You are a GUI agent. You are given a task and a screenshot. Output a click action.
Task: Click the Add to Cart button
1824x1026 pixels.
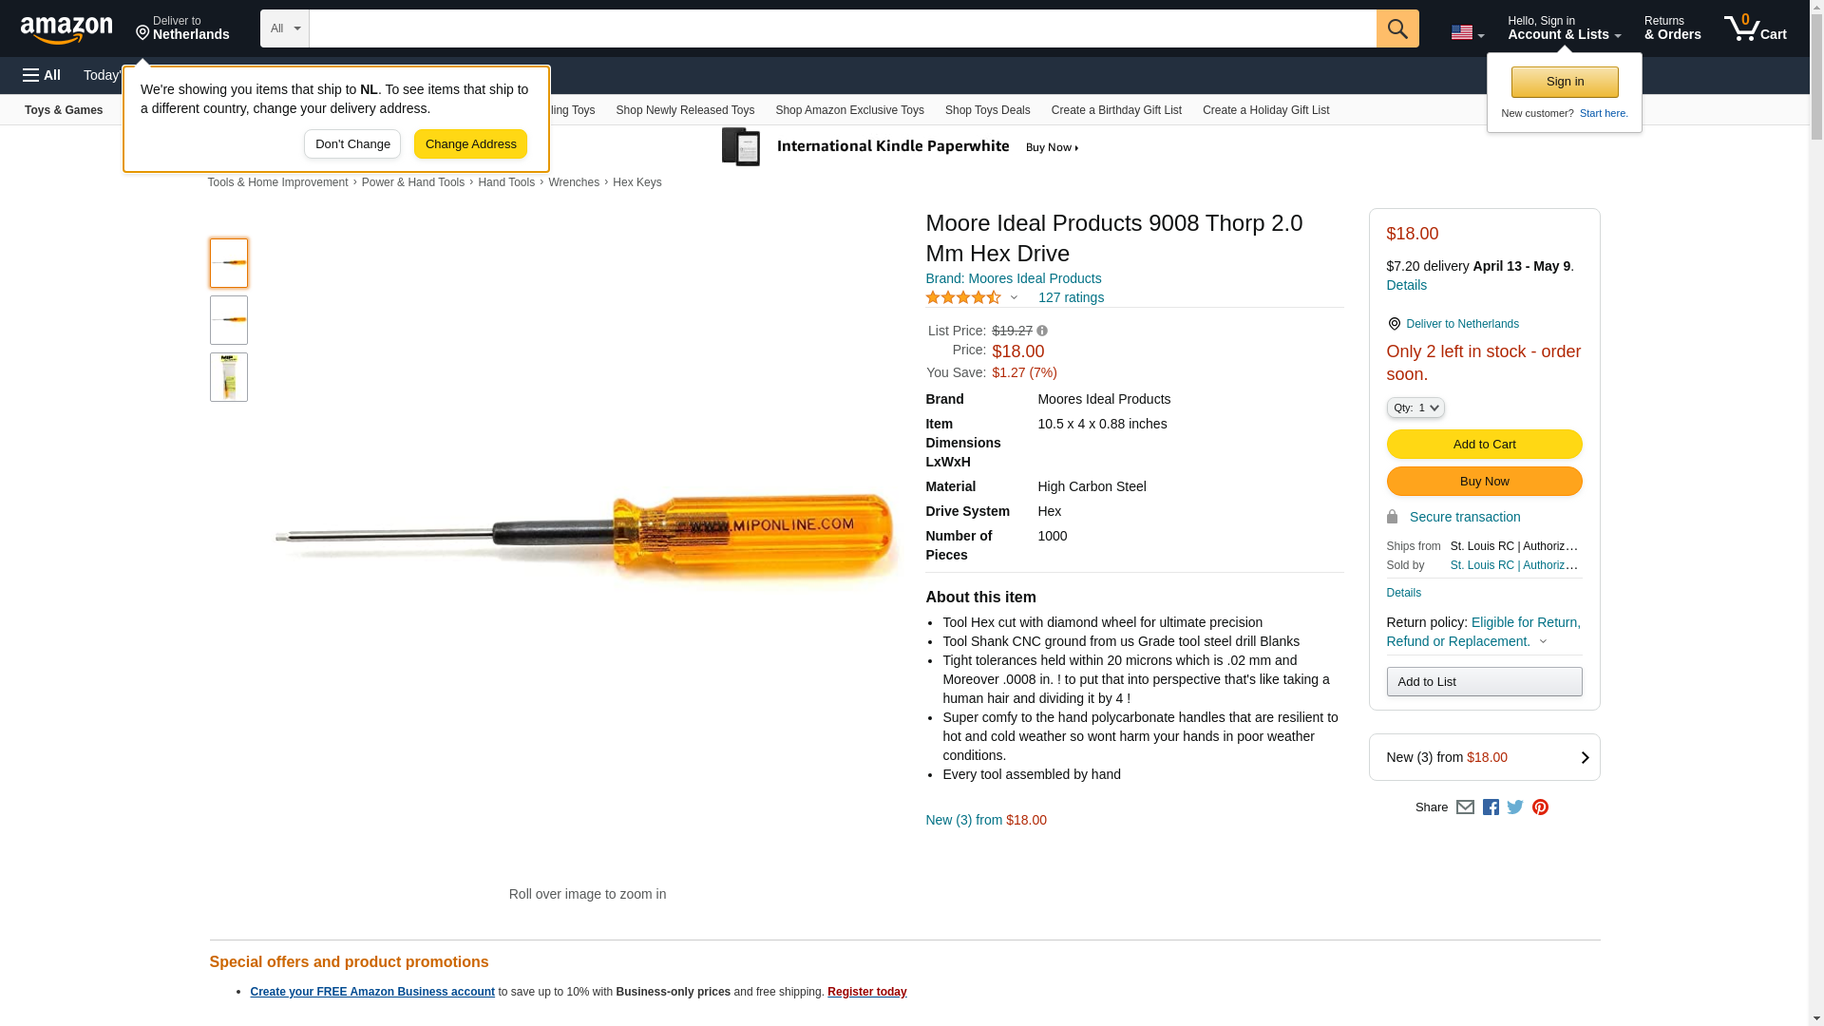click(1484, 445)
